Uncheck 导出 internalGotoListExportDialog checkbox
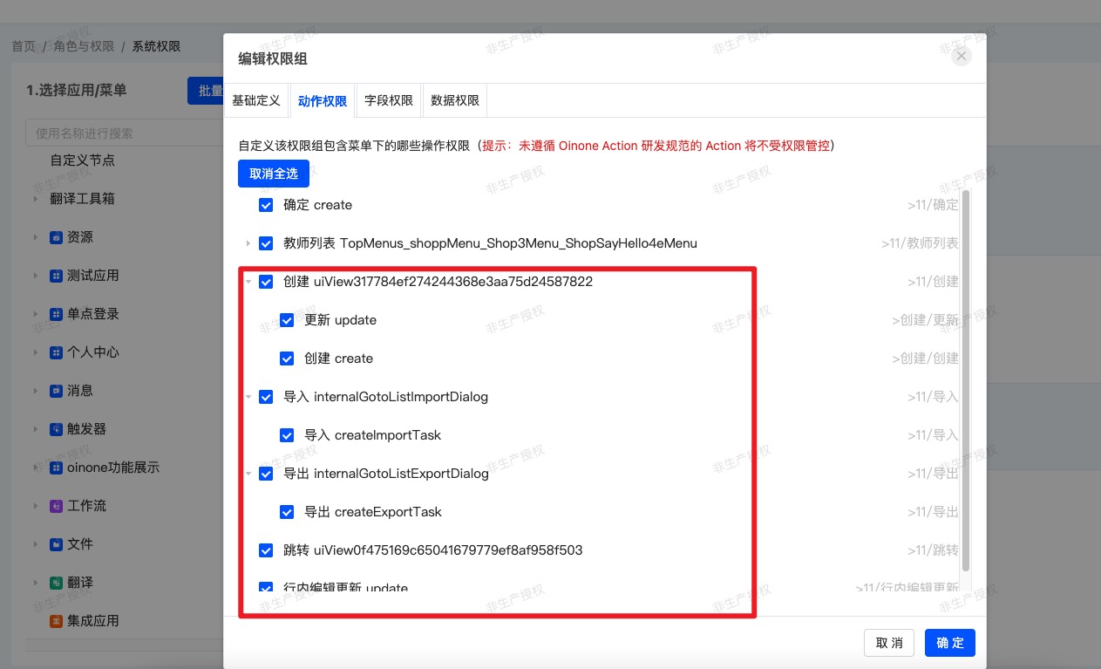 [x=266, y=474]
